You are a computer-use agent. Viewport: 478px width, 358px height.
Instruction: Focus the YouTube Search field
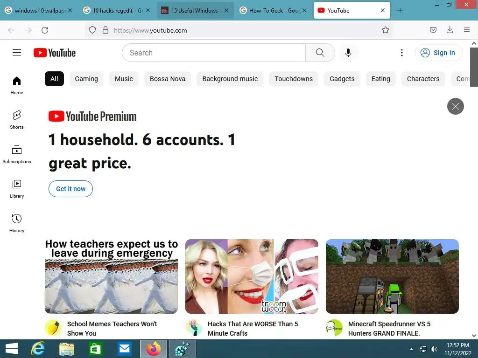pyautogui.click(x=214, y=53)
